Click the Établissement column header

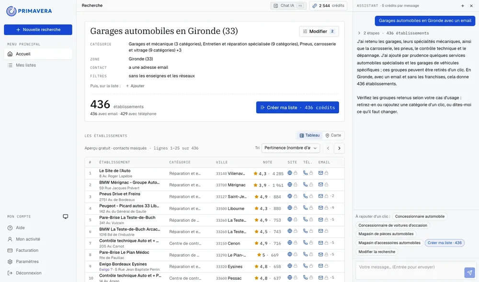click(x=114, y=162)
